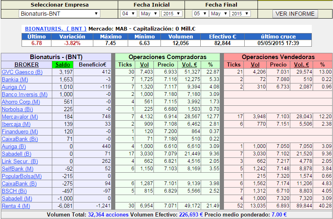
Task: Click the Operaciones Compradoras header
Action: (168, 57)
